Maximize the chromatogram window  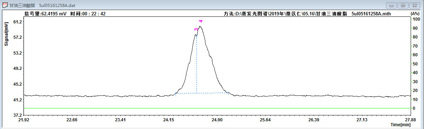coord(403,5)
